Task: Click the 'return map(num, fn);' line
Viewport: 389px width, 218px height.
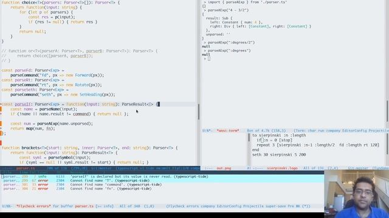Action: click(33, 128)
